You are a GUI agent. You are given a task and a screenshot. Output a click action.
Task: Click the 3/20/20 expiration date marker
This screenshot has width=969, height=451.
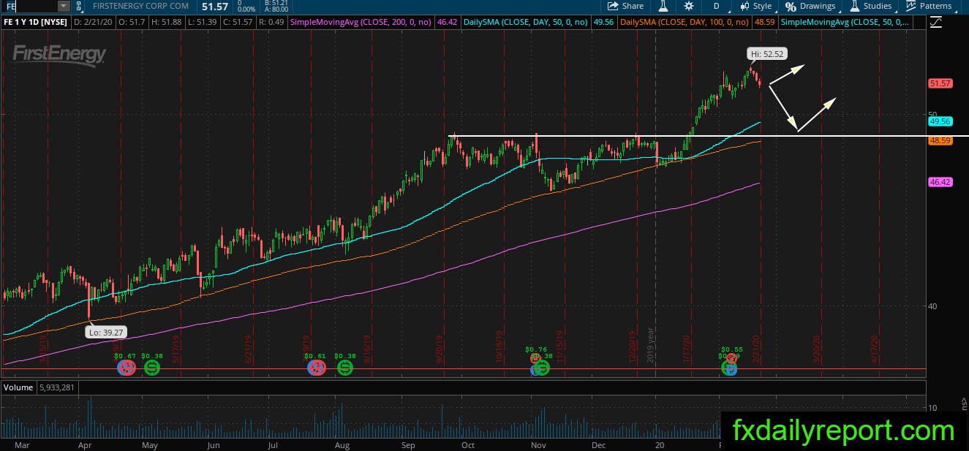coord(817,348)
